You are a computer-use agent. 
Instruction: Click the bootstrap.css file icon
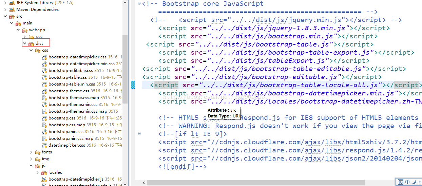coord(44,118)
